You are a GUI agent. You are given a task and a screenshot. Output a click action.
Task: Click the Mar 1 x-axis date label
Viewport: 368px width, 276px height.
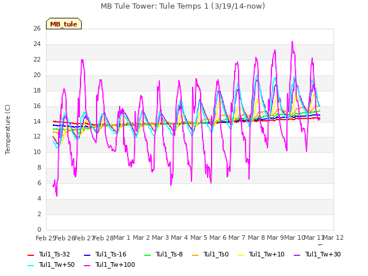(121, 237)
